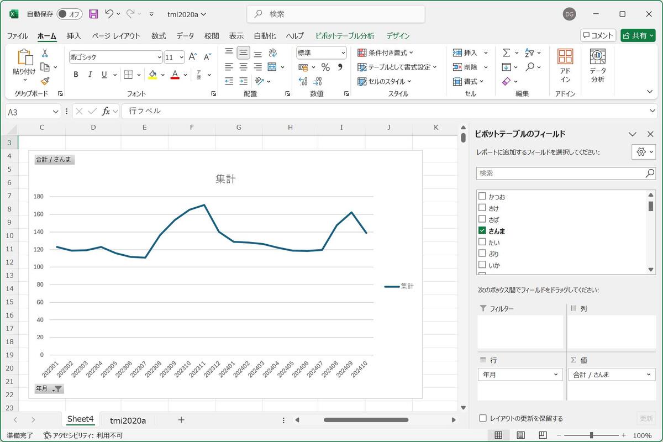
Task: Switch to Page Break Preview in status bar
Action: 543,435
